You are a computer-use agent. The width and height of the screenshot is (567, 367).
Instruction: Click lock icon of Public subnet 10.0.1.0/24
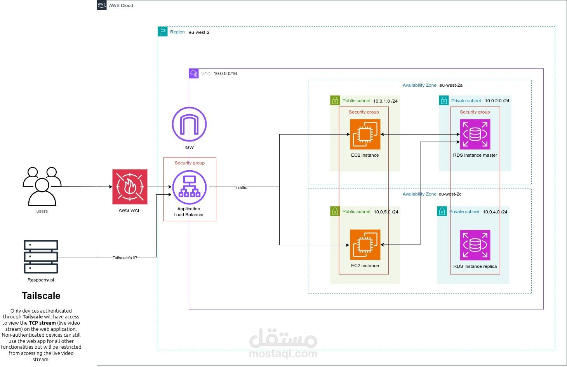tap(335, 100)
